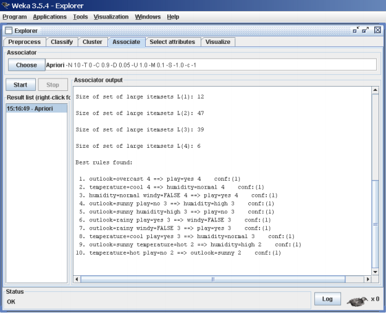This screenshot has width=386, height=313.
Task: Open the Applications menu
Action: pos(50,17)
